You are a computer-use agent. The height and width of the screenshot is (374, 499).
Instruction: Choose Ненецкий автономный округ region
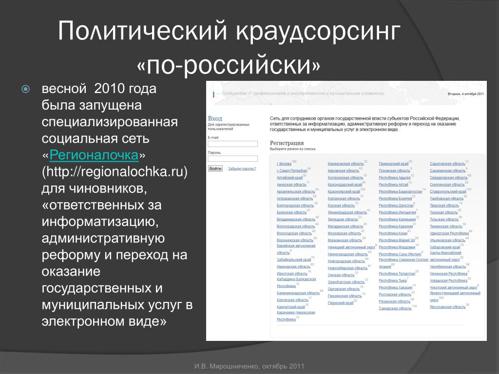click(x=351, y=247)
